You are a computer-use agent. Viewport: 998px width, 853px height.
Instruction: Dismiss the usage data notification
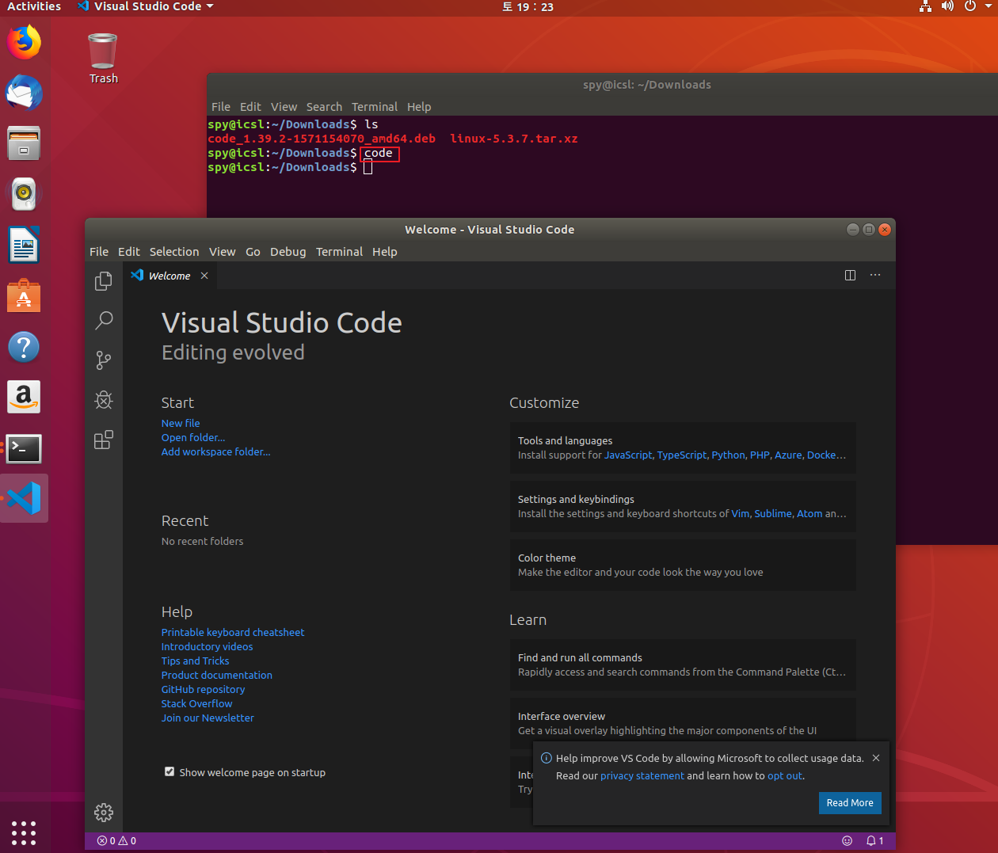coord(876,758)
